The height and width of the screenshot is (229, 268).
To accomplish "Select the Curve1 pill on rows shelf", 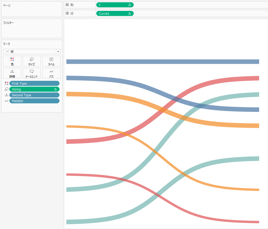I will tap(115, 13).
